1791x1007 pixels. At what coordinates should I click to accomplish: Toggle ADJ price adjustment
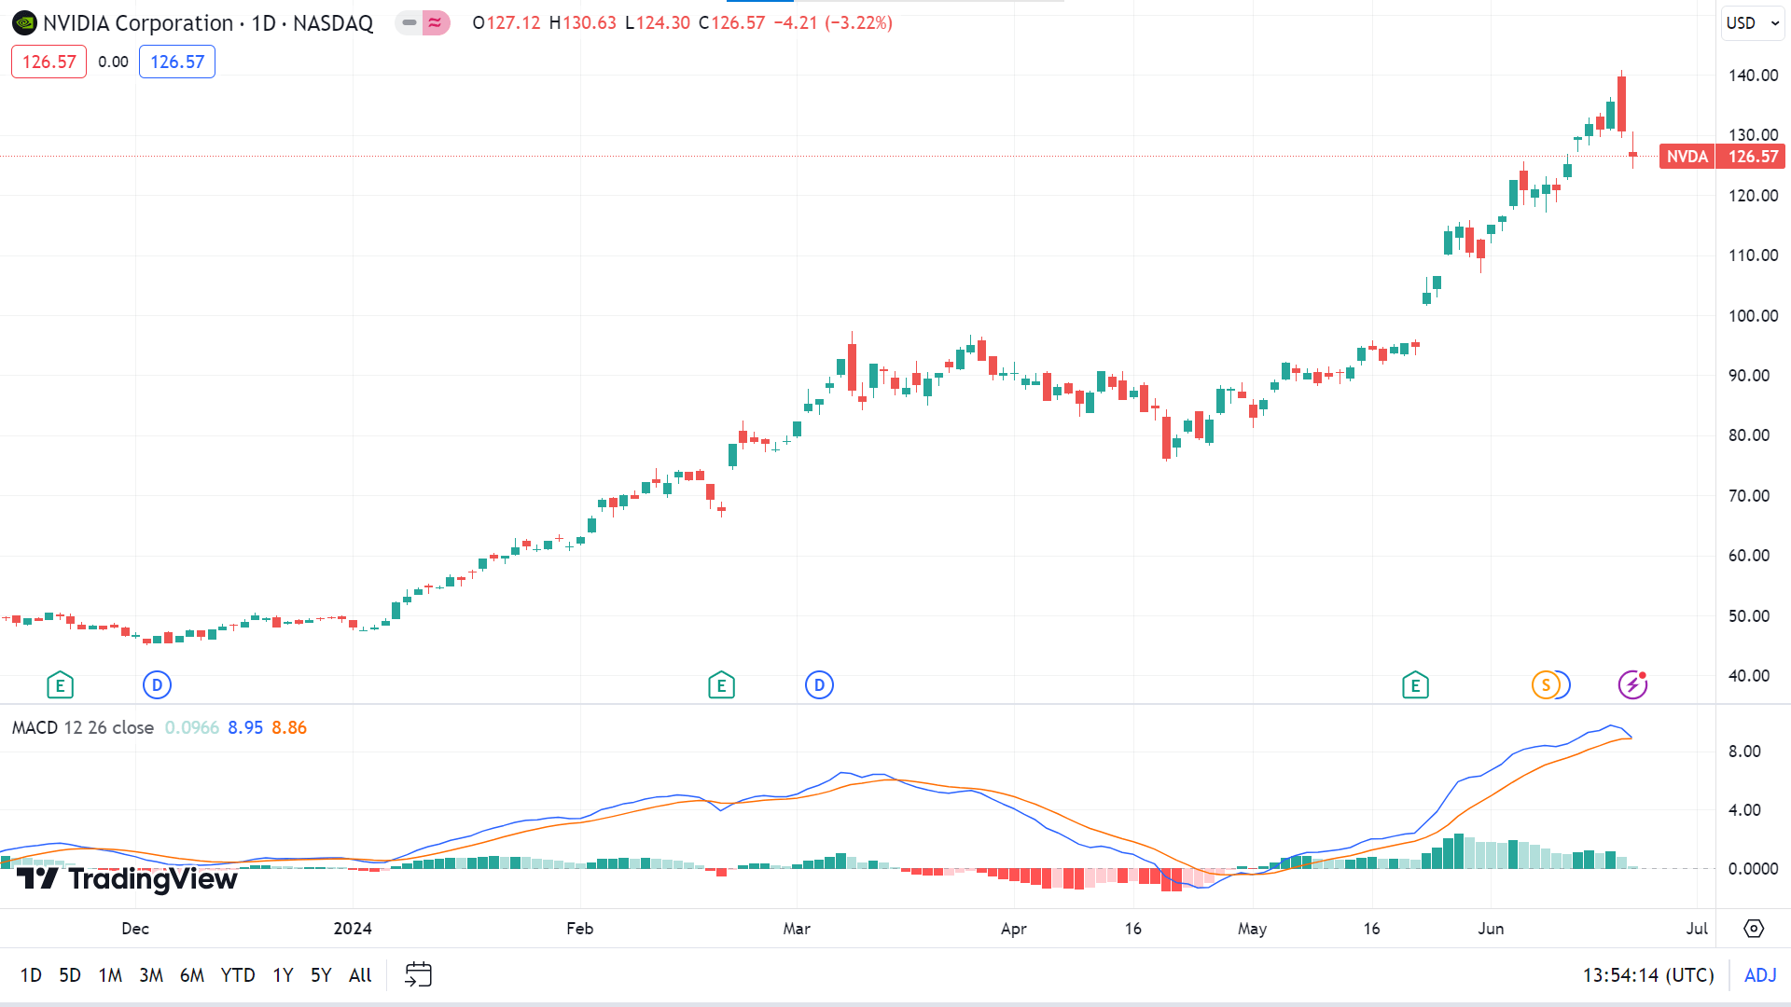tap(1760, 974)
